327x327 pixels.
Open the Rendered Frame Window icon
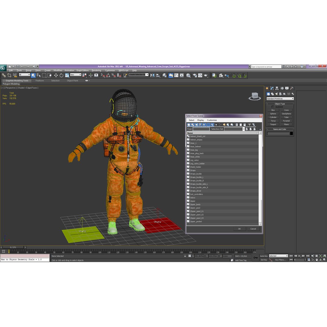point(200,75)
